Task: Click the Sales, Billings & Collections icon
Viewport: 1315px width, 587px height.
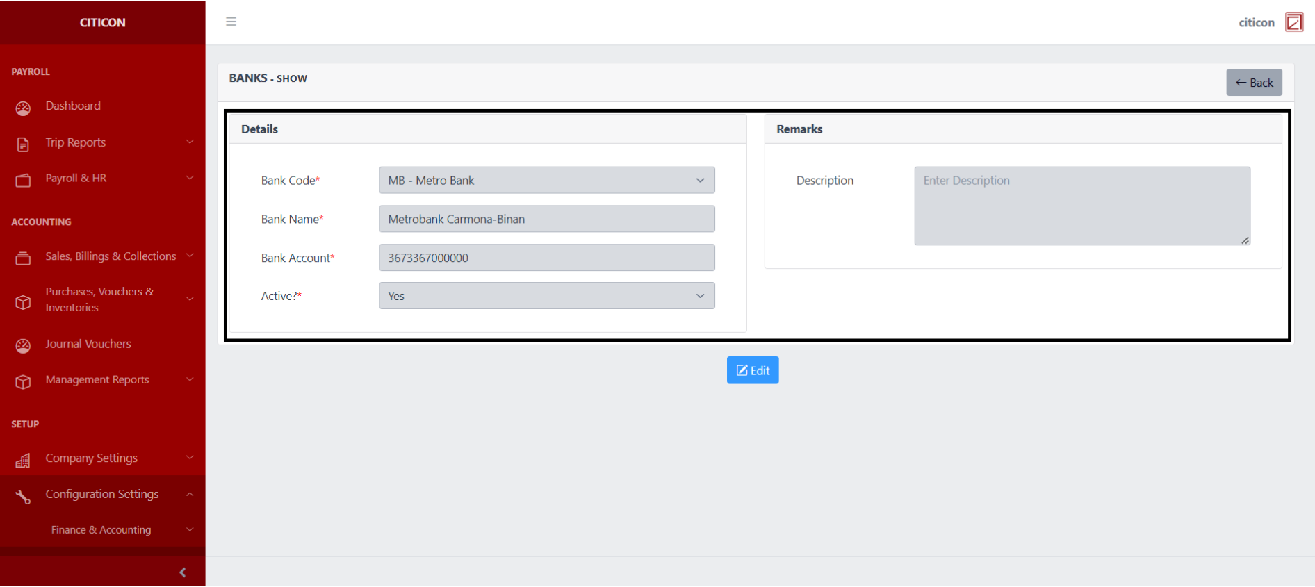Action: click(x=23, y=258)
